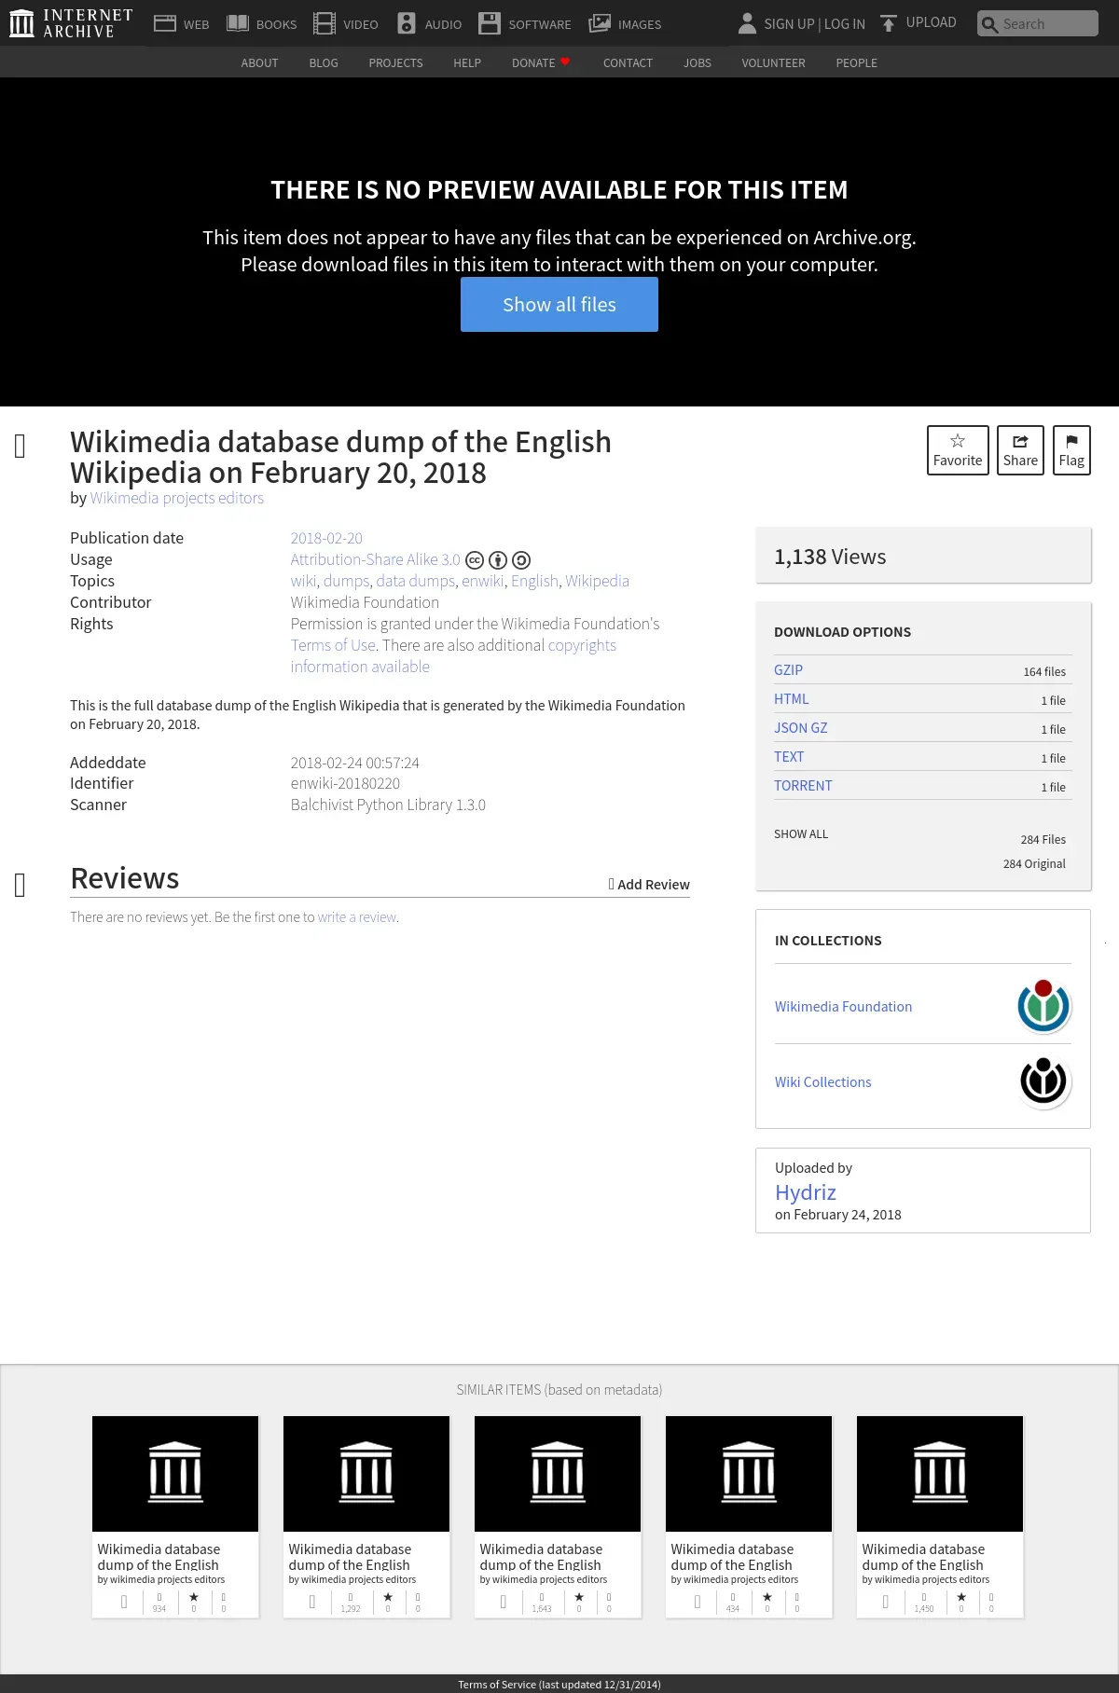Click the 2018-02-20 publication date link
Image resolution: width=1119 pixels, height=1693 pixels.
326,538
